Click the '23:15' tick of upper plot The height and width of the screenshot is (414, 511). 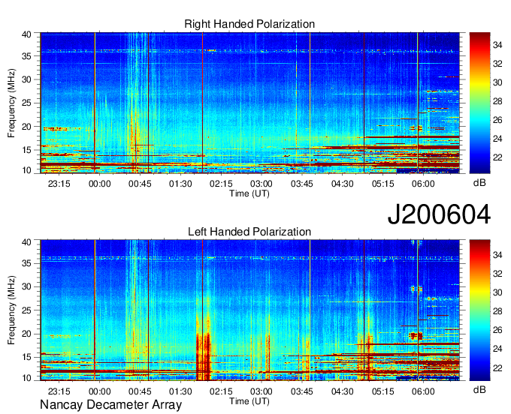coord(59,184)
